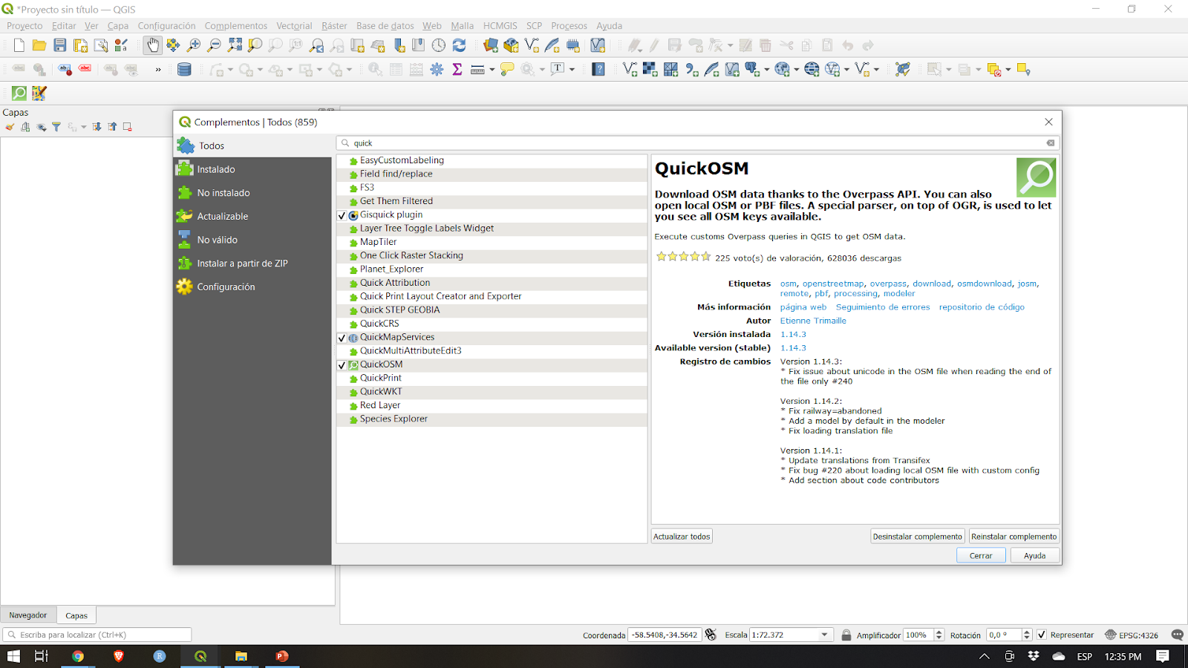Click the Add Raster Layer icon
This screenshot has width=1188, height=668.
650,69
